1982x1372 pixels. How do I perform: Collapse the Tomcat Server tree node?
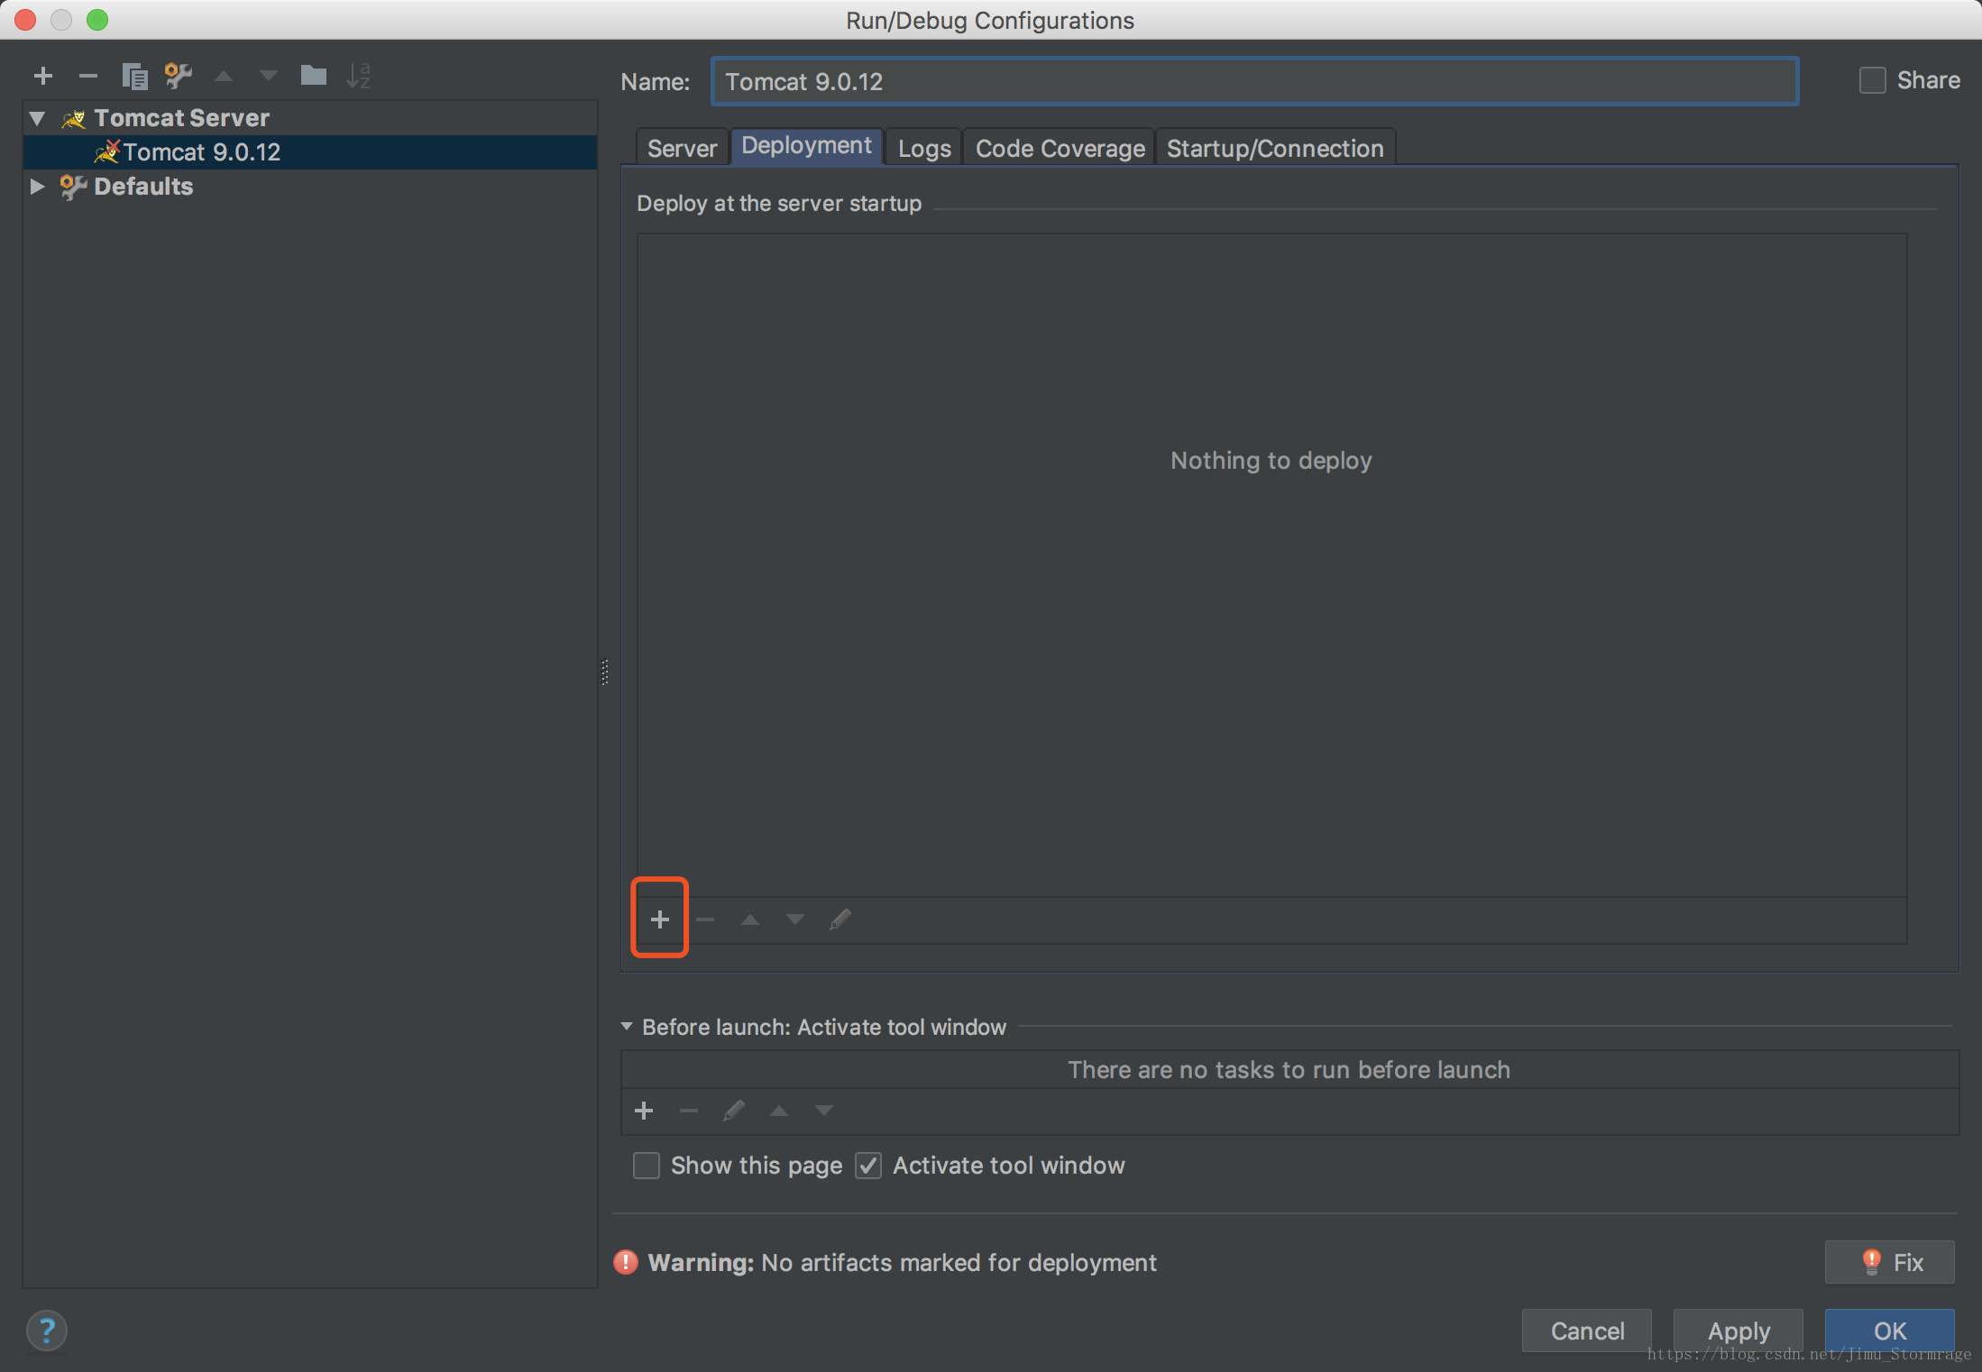[x=38, y=118]
